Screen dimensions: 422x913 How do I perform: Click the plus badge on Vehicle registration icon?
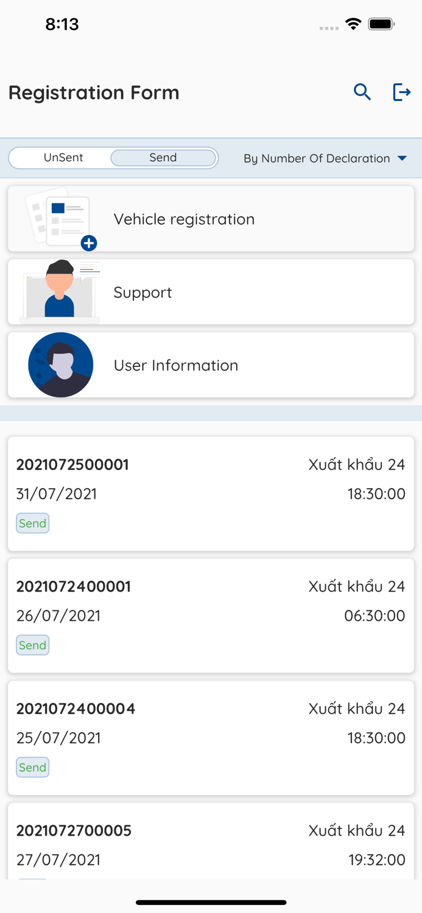pyautogui.click(x=89, y=243)
